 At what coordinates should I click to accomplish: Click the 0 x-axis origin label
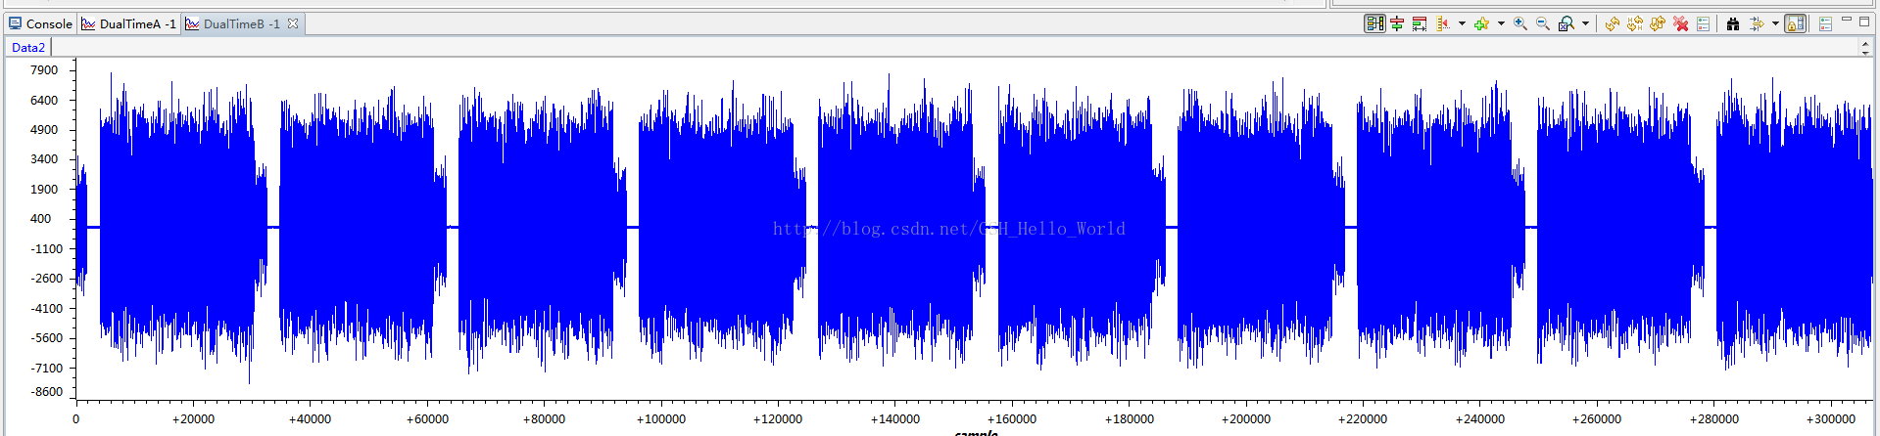[76, 419]
